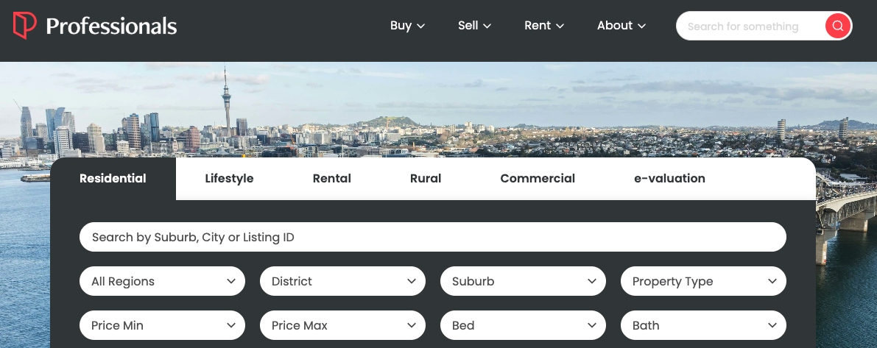Click the Professionals logo icon
This screenshot has height=348, width=877.
pos(24,26)
